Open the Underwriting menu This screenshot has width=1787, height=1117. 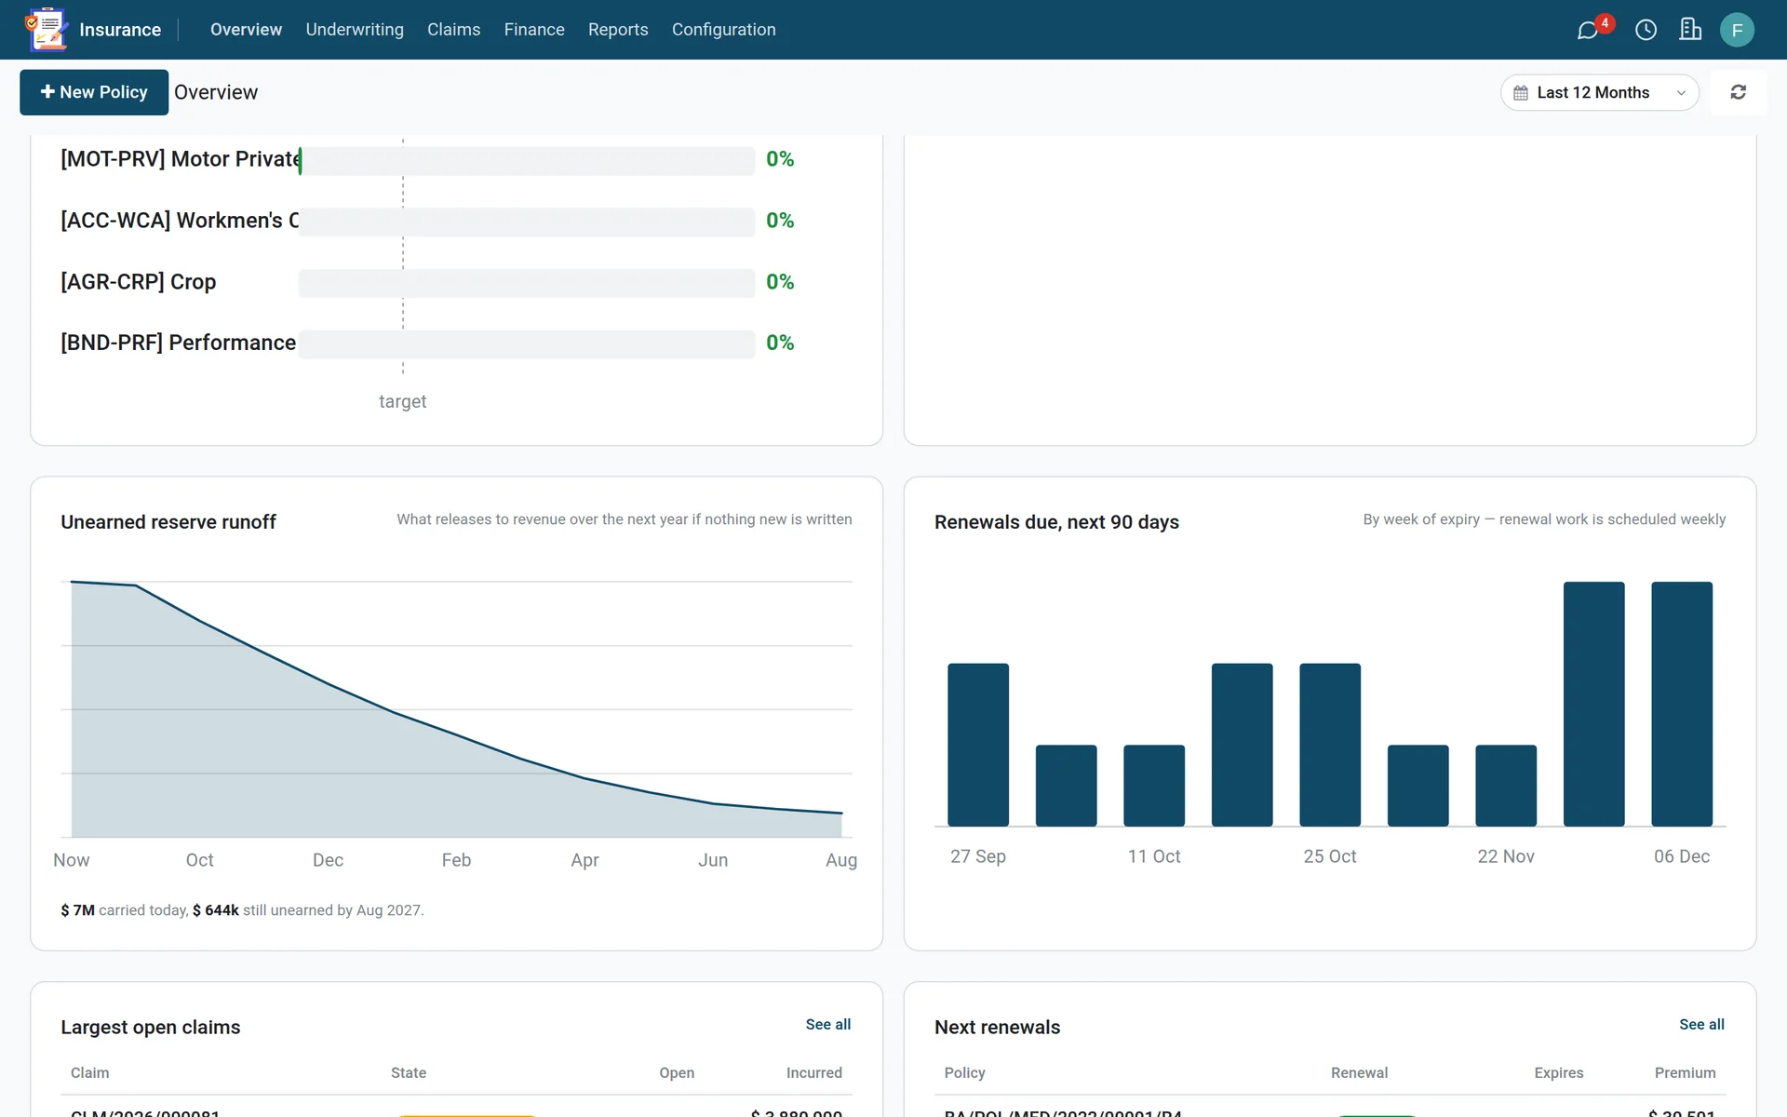[x=355, y=30]
